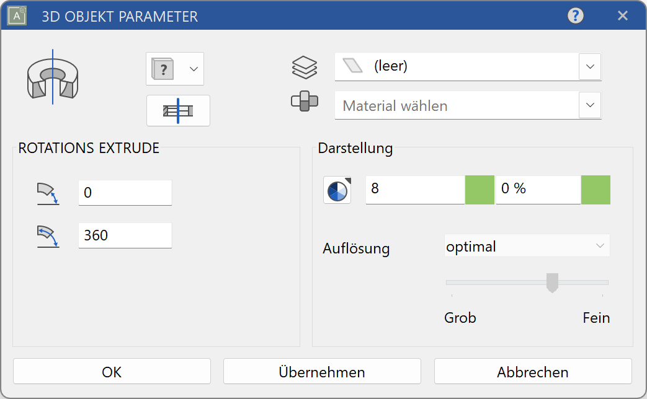Viewport: 647px width, 399px height.
Task: Click the green swatch next to 8
Action: click(x=478, y=190)
